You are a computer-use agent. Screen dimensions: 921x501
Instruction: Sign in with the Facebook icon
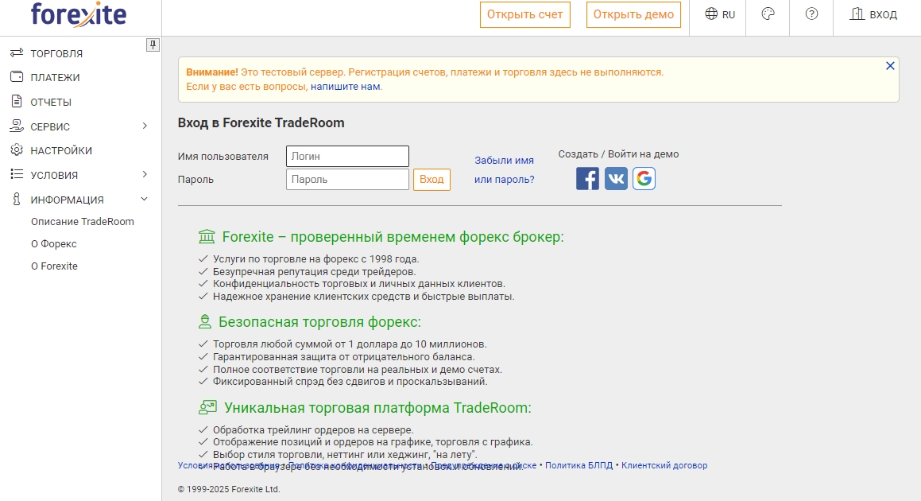[587, 178]
